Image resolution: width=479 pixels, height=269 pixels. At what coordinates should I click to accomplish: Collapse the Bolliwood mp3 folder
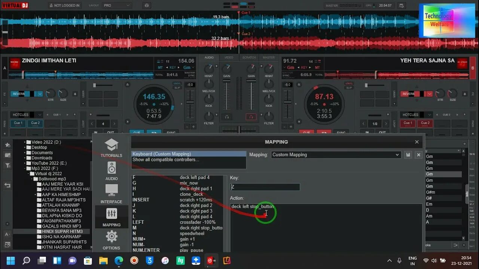32,179
